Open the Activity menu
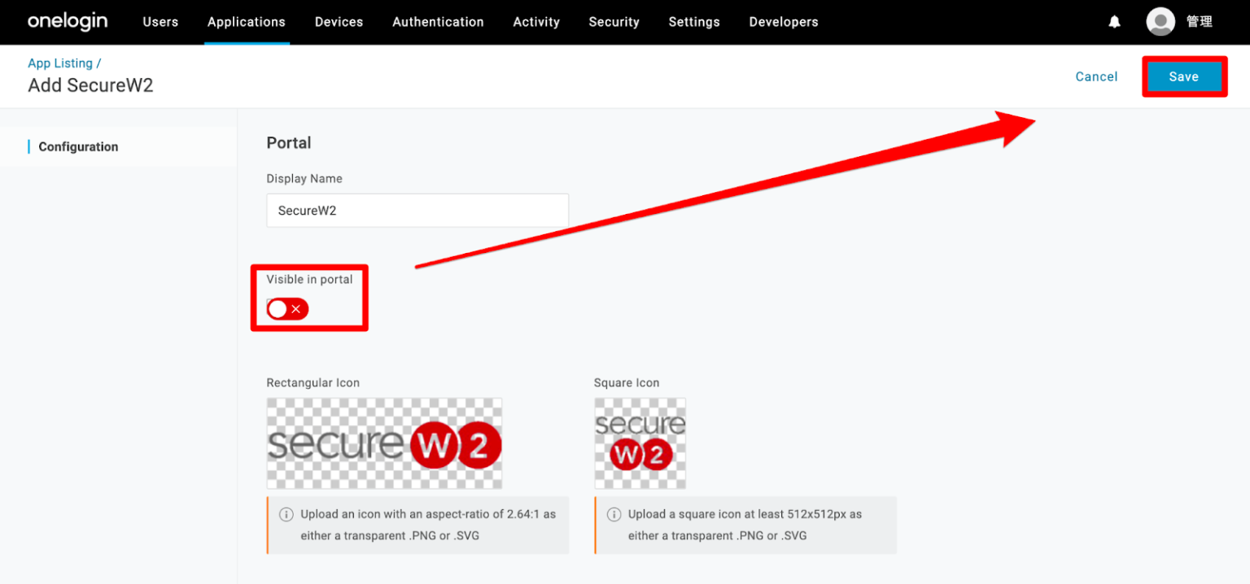Image resolution: width=1250 pixels, height=584 pixels. [x=535, y=22]
